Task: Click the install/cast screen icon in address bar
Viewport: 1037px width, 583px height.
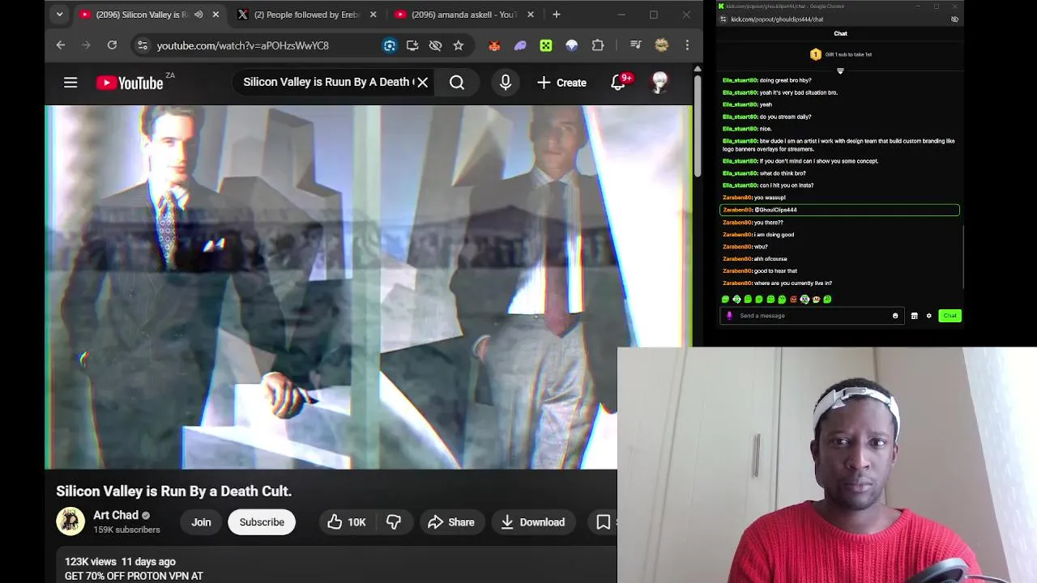Action: pyautogui.click(x=412, y=45)
